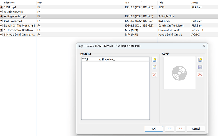
Task: Select the file 8 Have a Drink On Me
Action: (19, 35)
